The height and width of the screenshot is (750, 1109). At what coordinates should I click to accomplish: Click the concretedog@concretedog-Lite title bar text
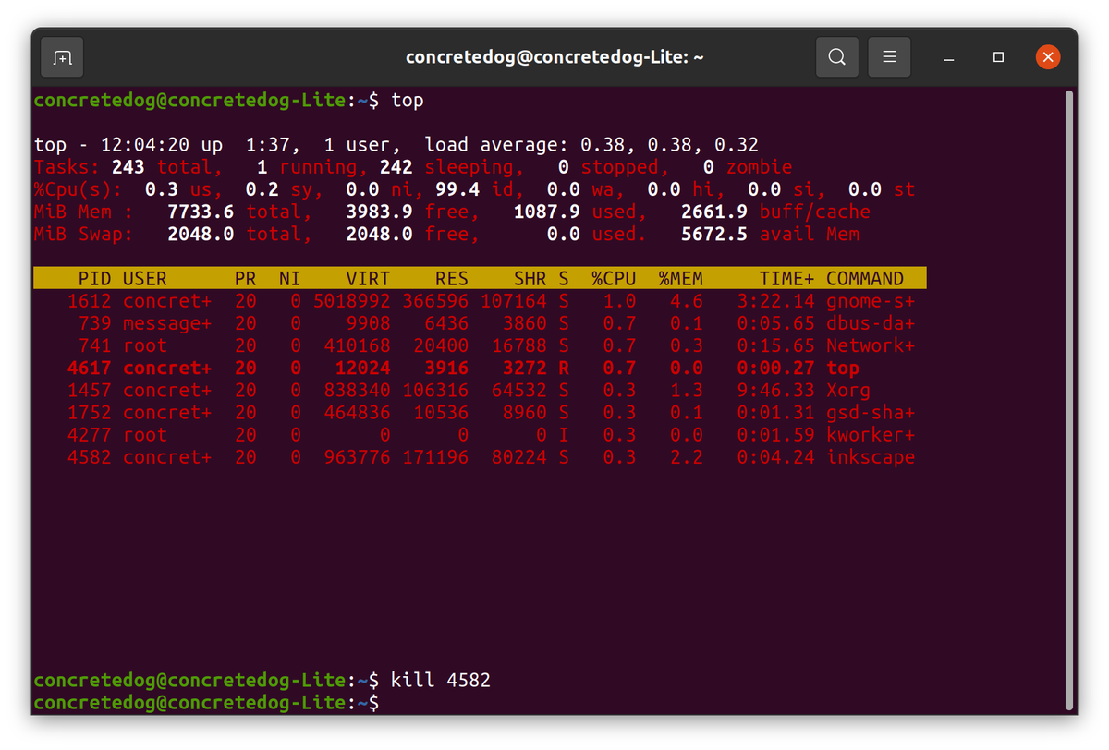click(554, 56)
